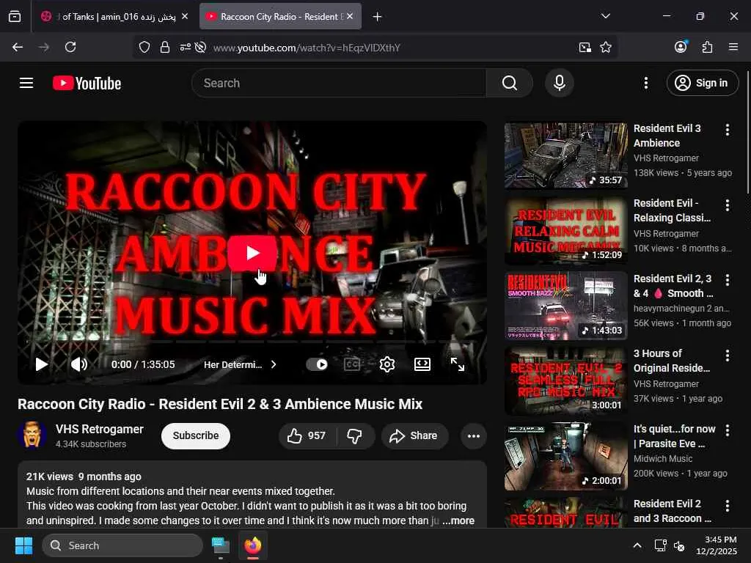Open Firefox from the taskbar
Image resolution: width=751 pixels, height=563 pixels.
(x=253, y=545)
